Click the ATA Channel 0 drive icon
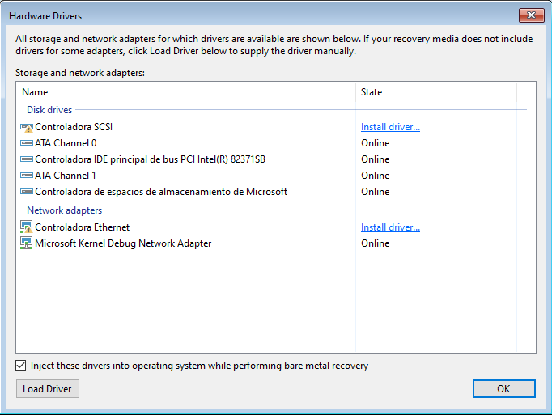Screen dimensions: 552x415 point(27,143)
